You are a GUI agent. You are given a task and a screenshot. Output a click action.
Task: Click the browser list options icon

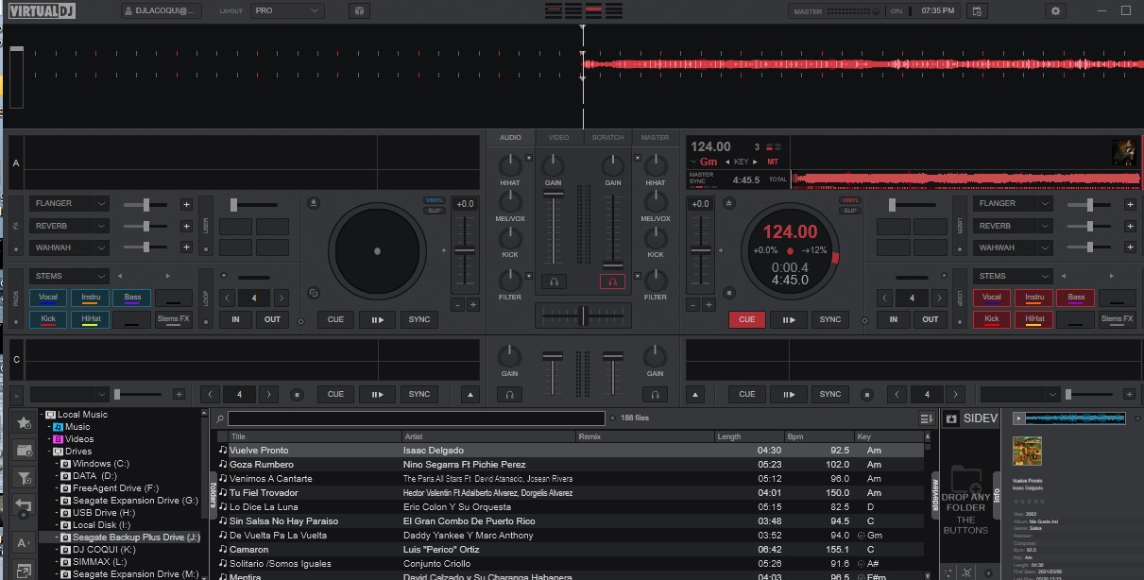926,418
